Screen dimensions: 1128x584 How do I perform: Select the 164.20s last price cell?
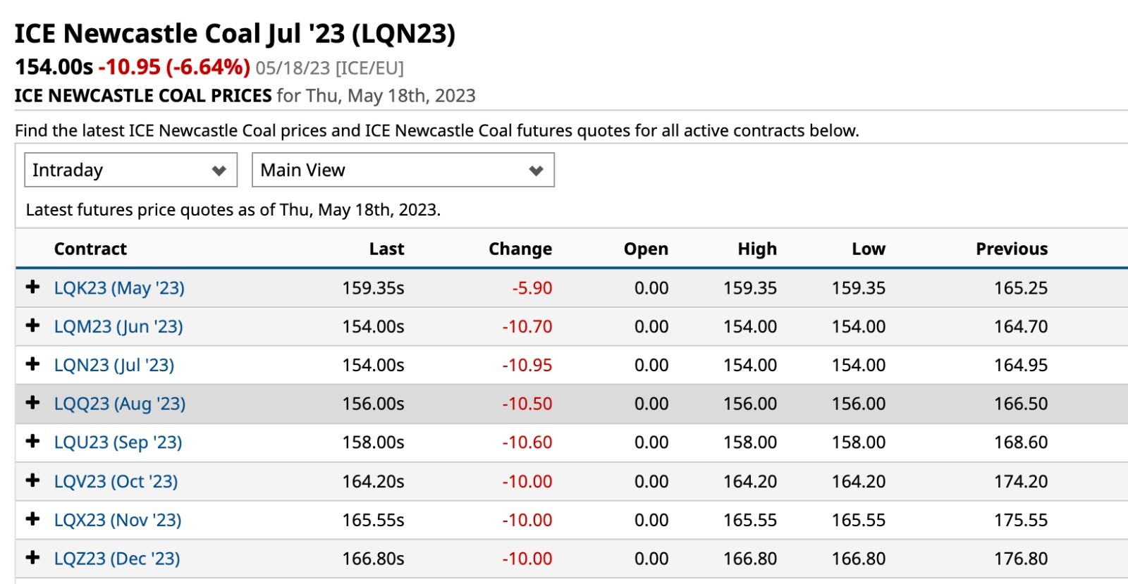tap(374, 482)
